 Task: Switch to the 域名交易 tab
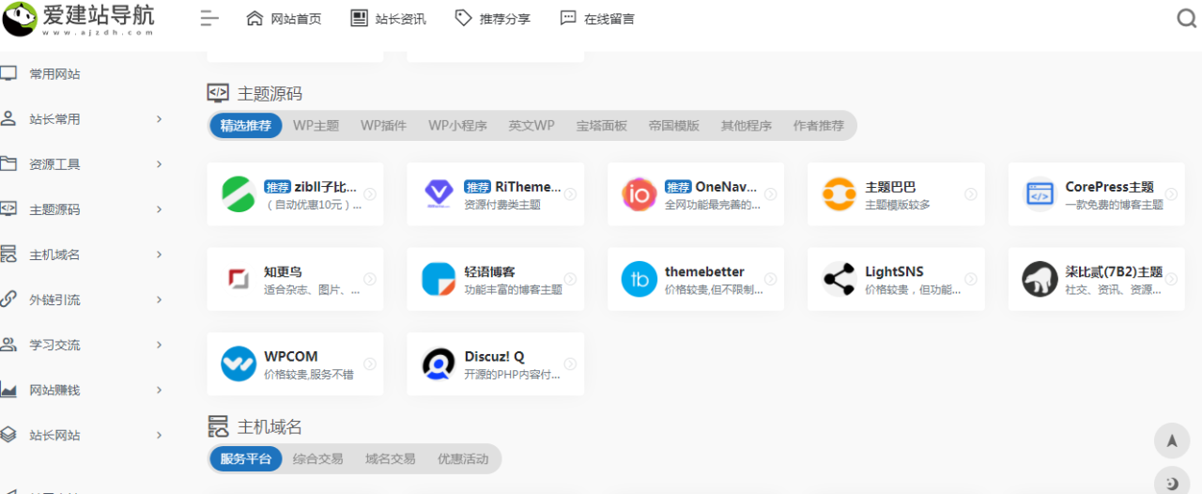point(391,459)
